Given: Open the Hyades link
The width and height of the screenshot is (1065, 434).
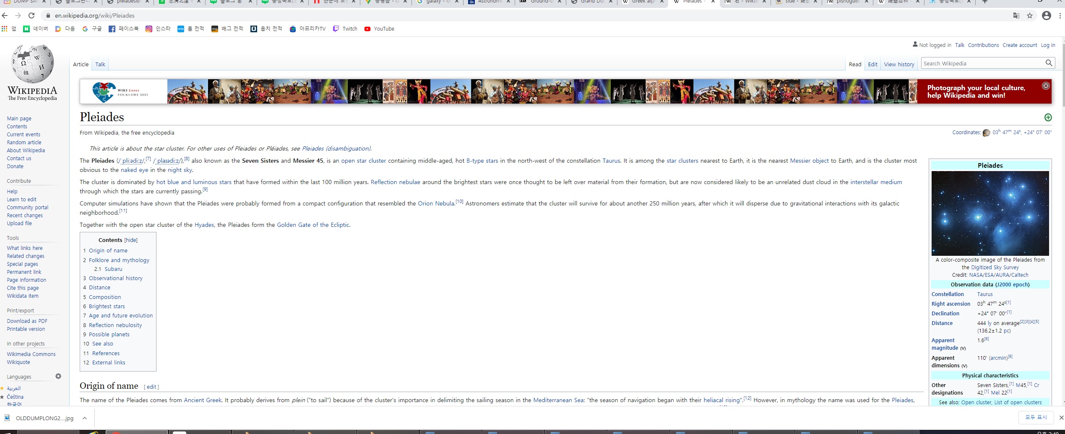Looking at the screenshot, I should pyautogui.click(x=204, y=225).
